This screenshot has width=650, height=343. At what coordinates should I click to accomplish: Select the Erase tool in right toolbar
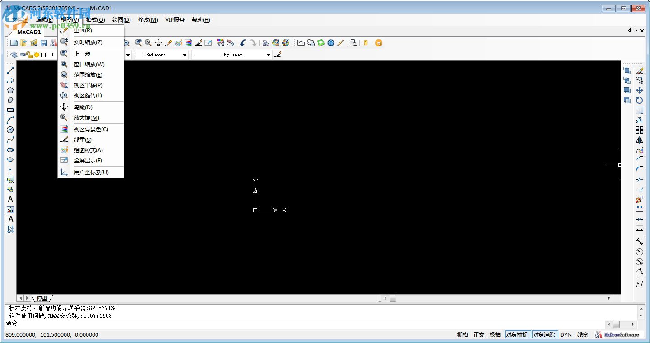point(640,70)
